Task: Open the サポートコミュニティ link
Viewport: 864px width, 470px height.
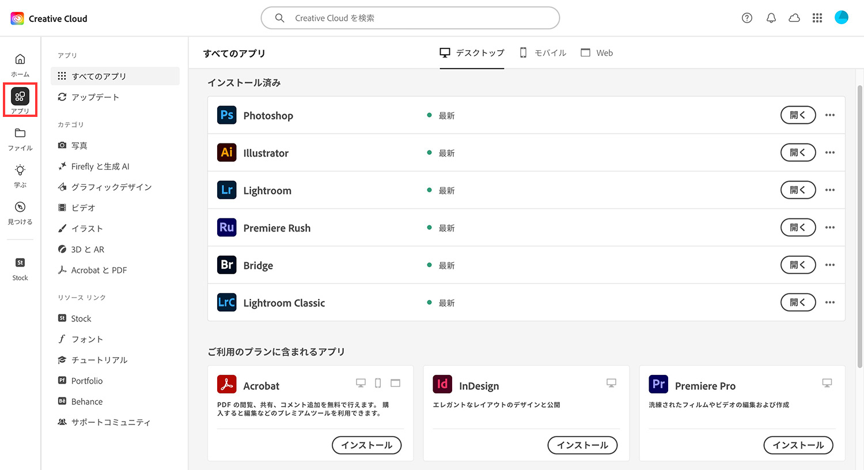Action: (104, 422)
